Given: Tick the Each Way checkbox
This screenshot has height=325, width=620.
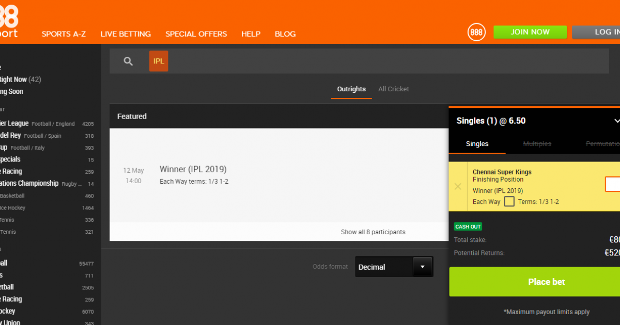Looking at the screenshot, I should click(x=509, y=201).
